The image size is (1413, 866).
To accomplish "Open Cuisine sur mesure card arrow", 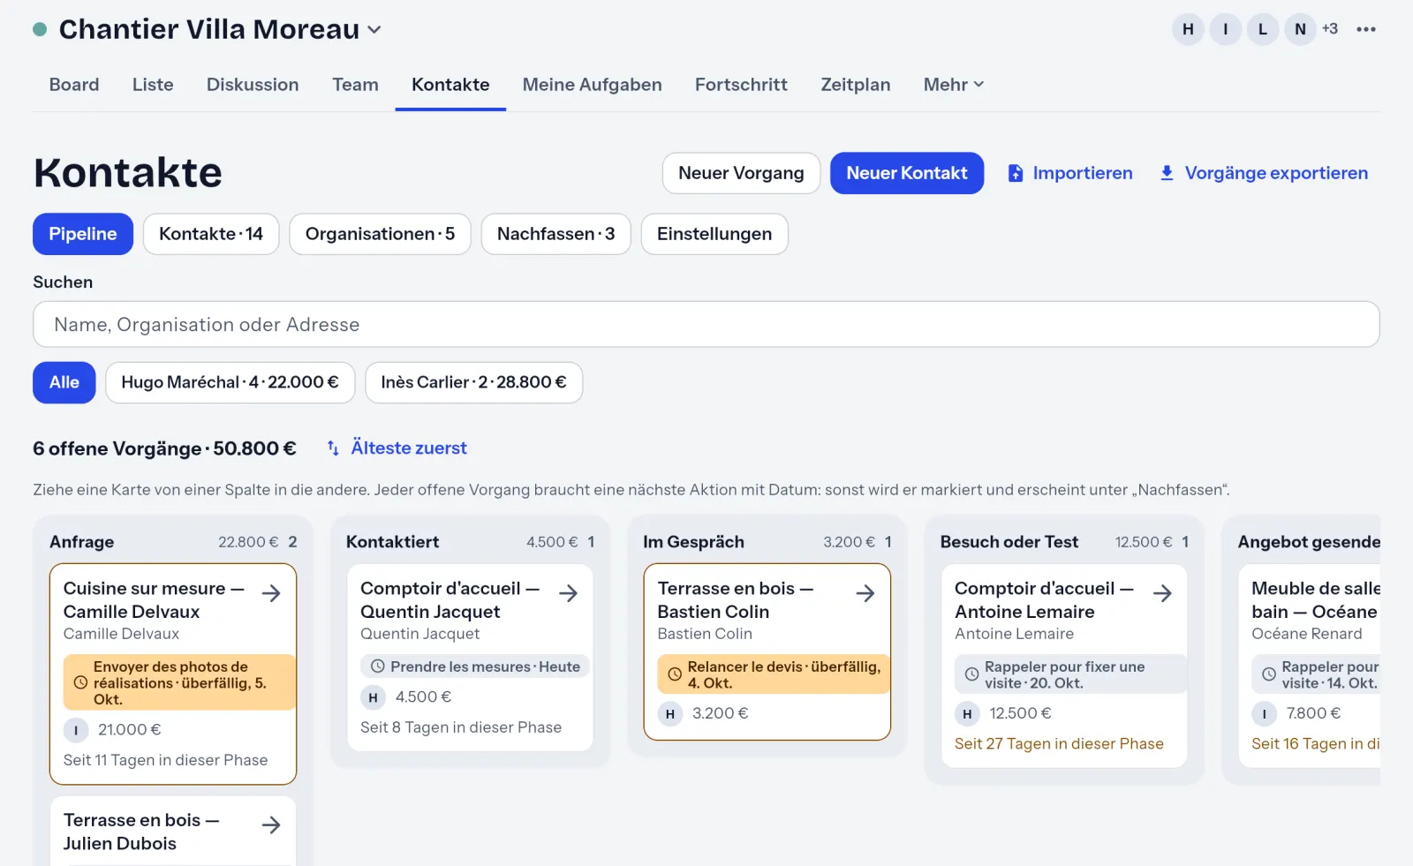I will pyautogui.click(x=271, y=593).
